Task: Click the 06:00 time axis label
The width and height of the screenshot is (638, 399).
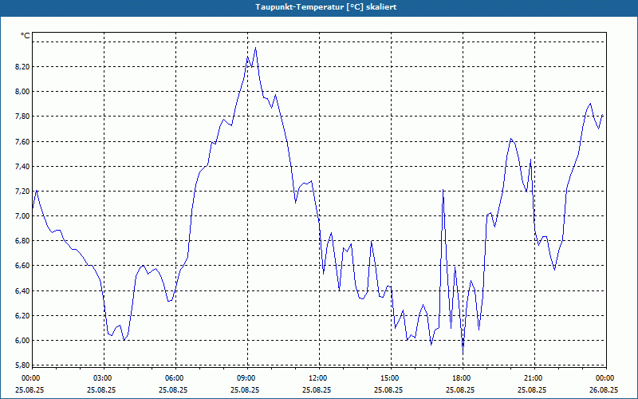Action: (175, 378)
